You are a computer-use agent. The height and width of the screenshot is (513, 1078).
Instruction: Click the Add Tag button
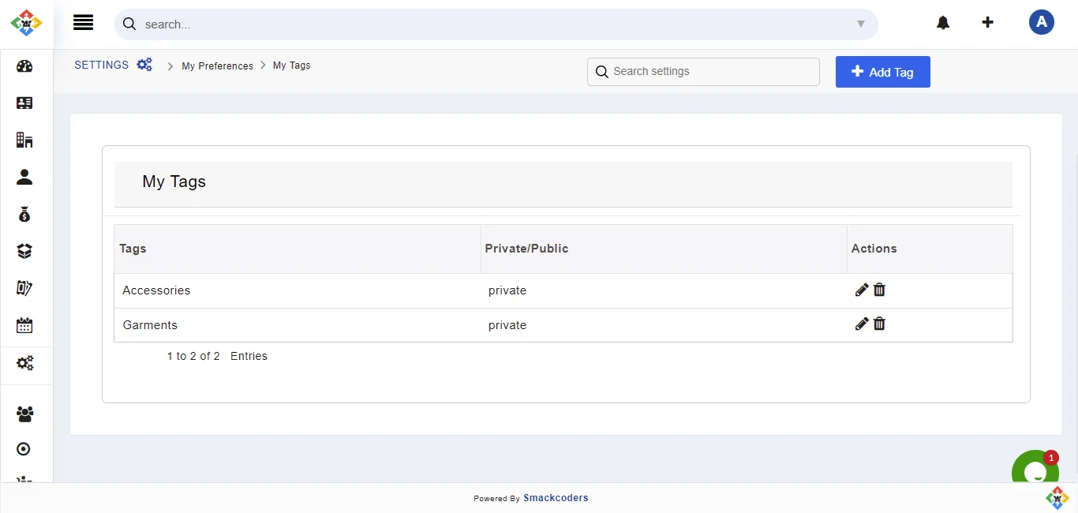click(x=882, y=72)
